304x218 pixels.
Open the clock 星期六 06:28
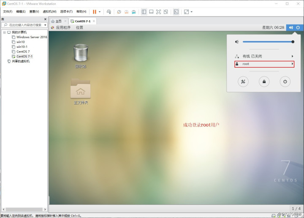[x=273, y=27]
